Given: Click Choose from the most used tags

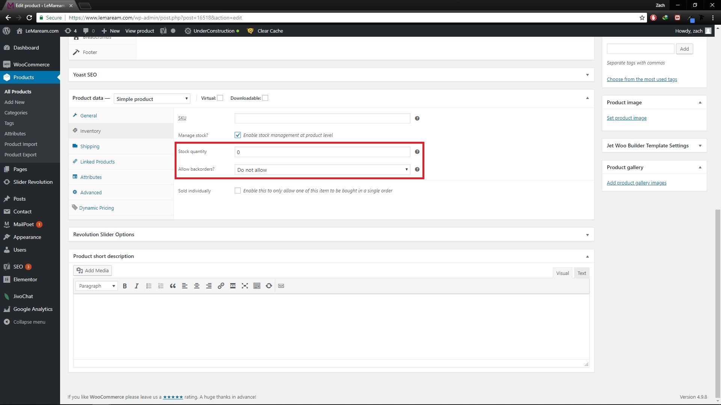Looking at the screenshot, I should pos(642,79).
